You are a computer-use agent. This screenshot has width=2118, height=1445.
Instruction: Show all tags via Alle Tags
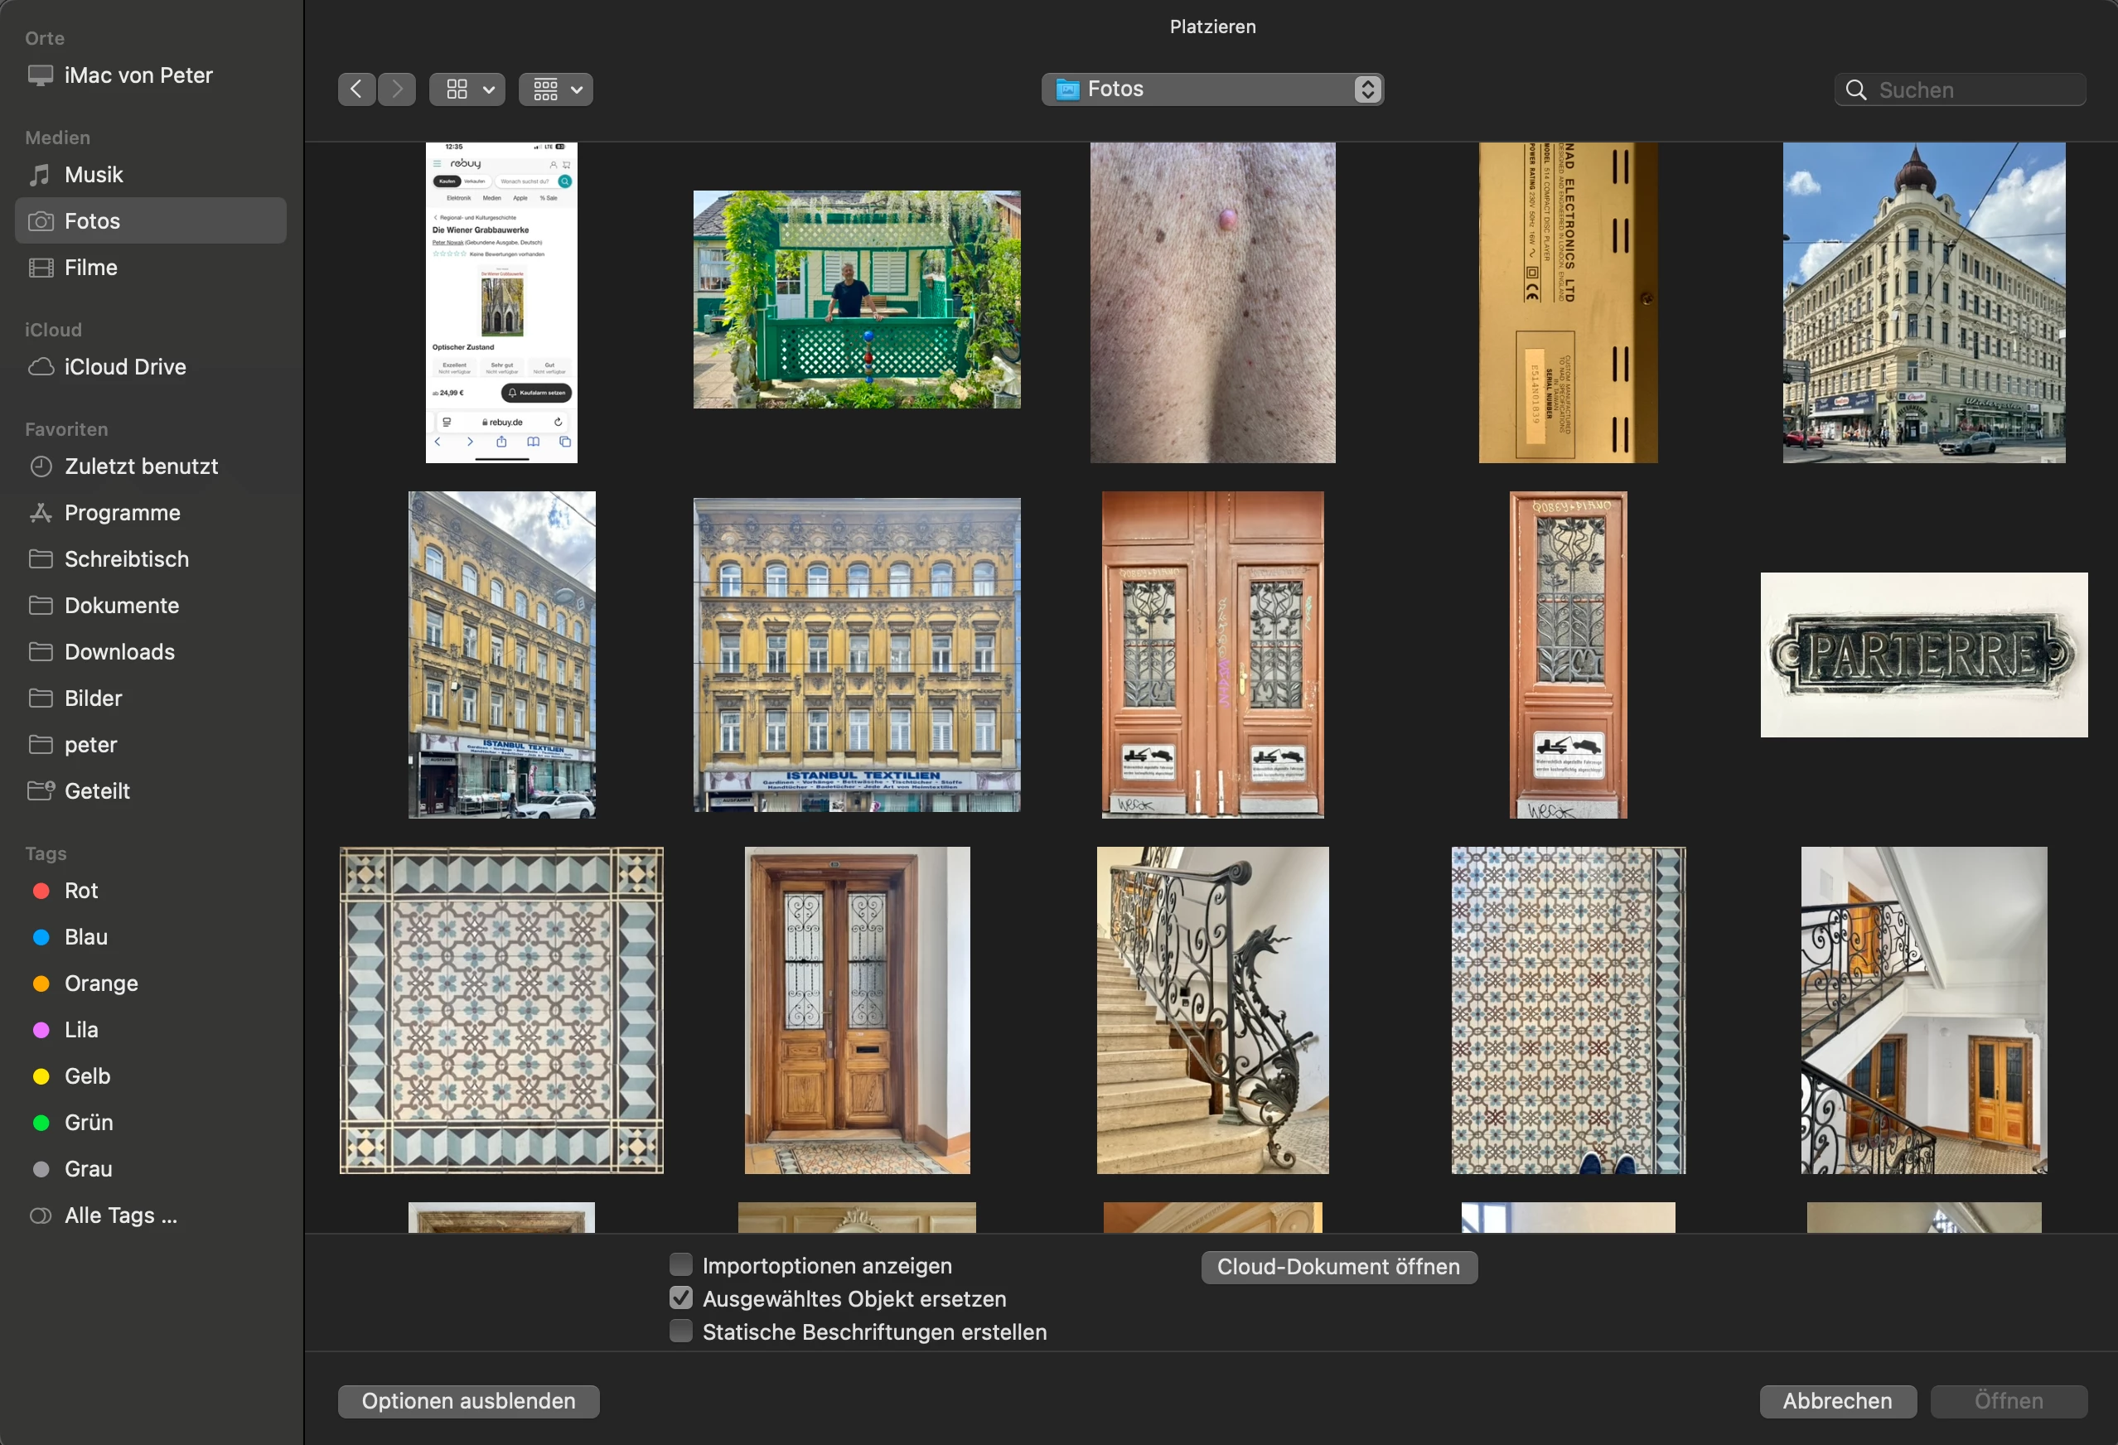click(x=120, y=1215)
